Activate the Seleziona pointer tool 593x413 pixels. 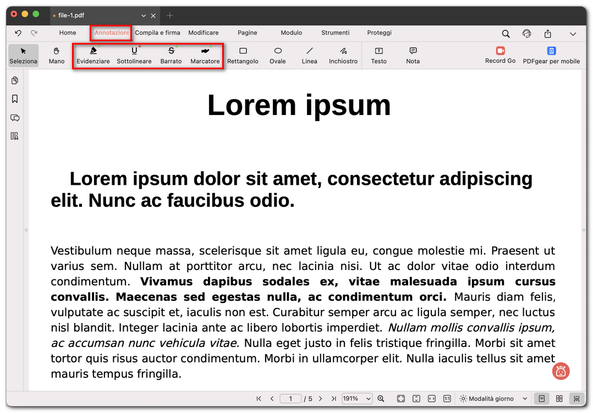coord(24,56)
